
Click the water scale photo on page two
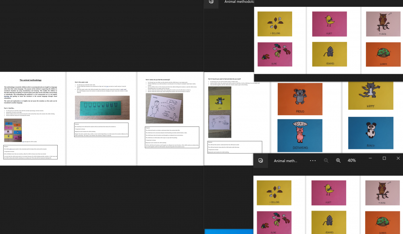tap(102, 108)
